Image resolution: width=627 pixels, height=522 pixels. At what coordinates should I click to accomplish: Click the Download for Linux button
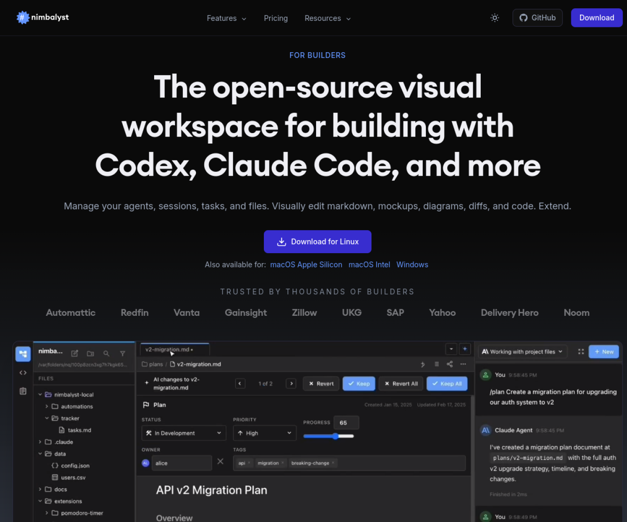(317, 242)
